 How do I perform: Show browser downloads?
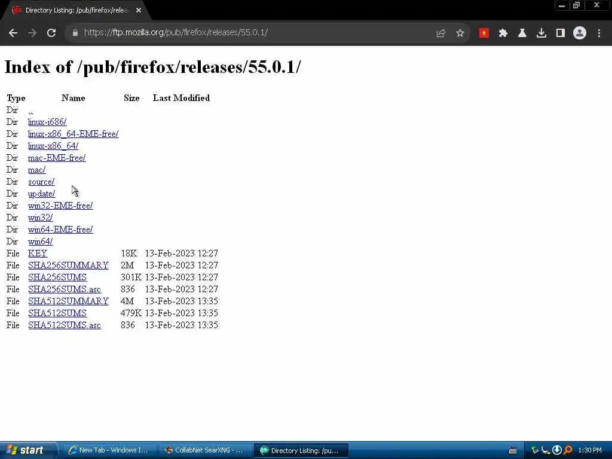[x=541, y=33]
